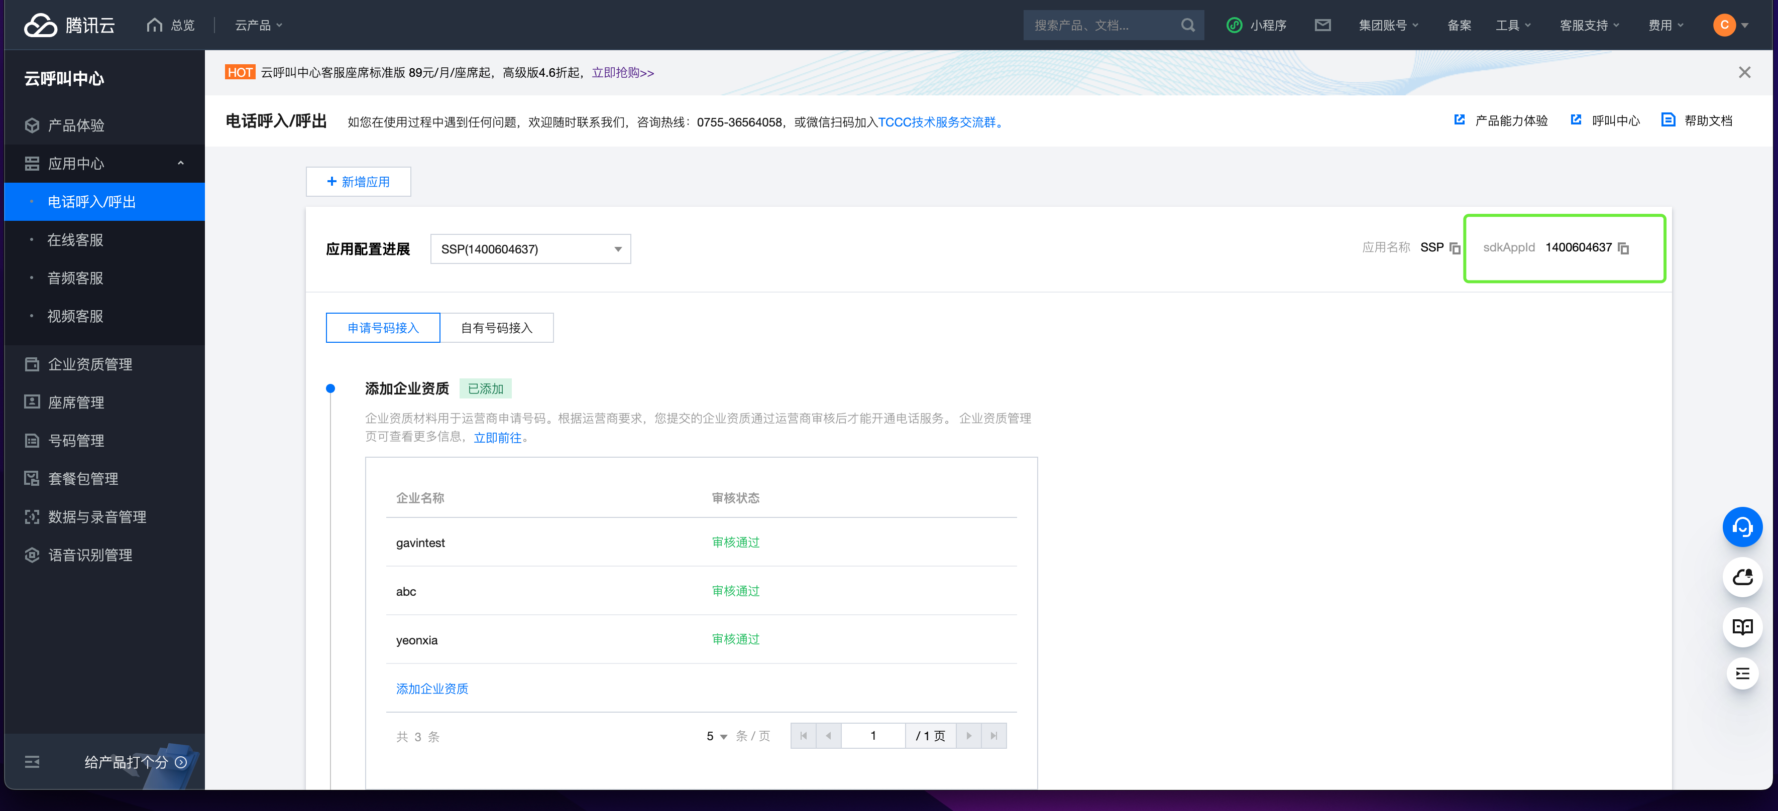Copy the SSP application name via copy icon
The image size is (1778, 811).
point(1456,247)
